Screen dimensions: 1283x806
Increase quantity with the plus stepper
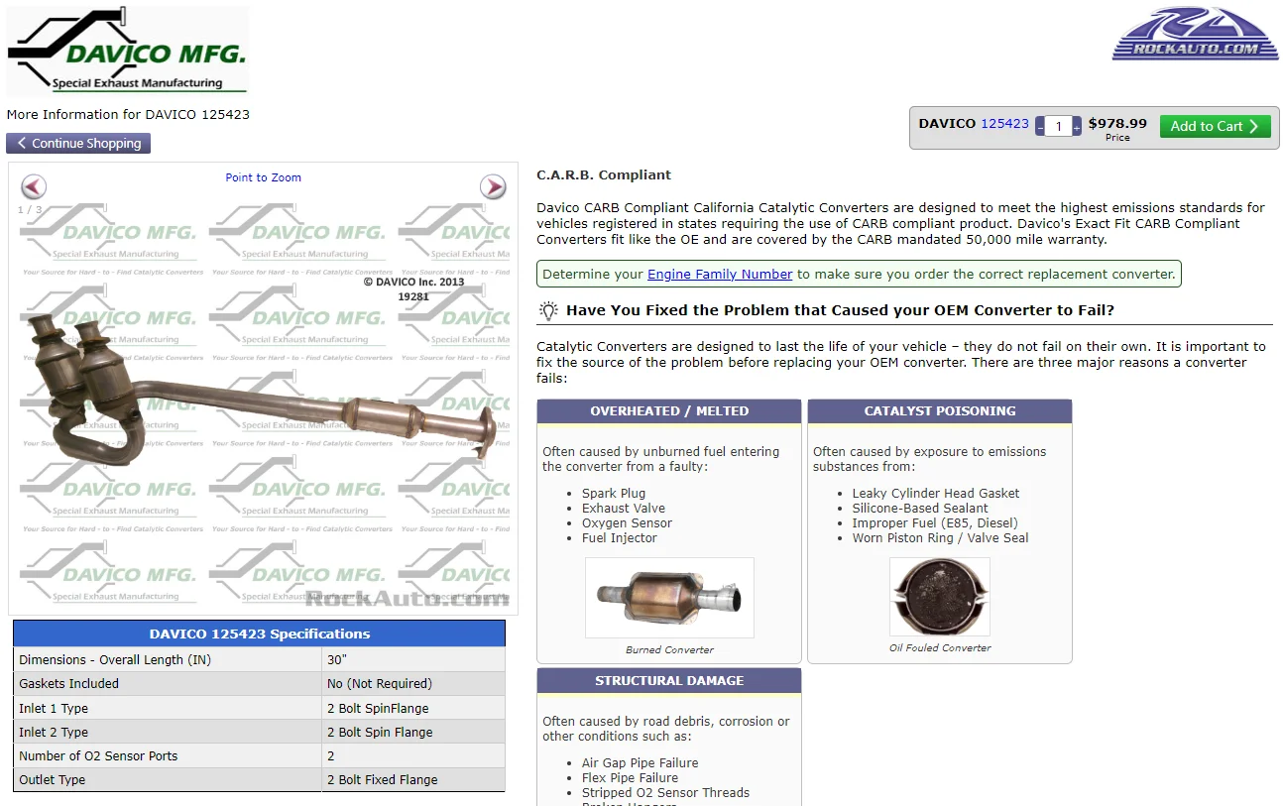tap(1077, 127)
